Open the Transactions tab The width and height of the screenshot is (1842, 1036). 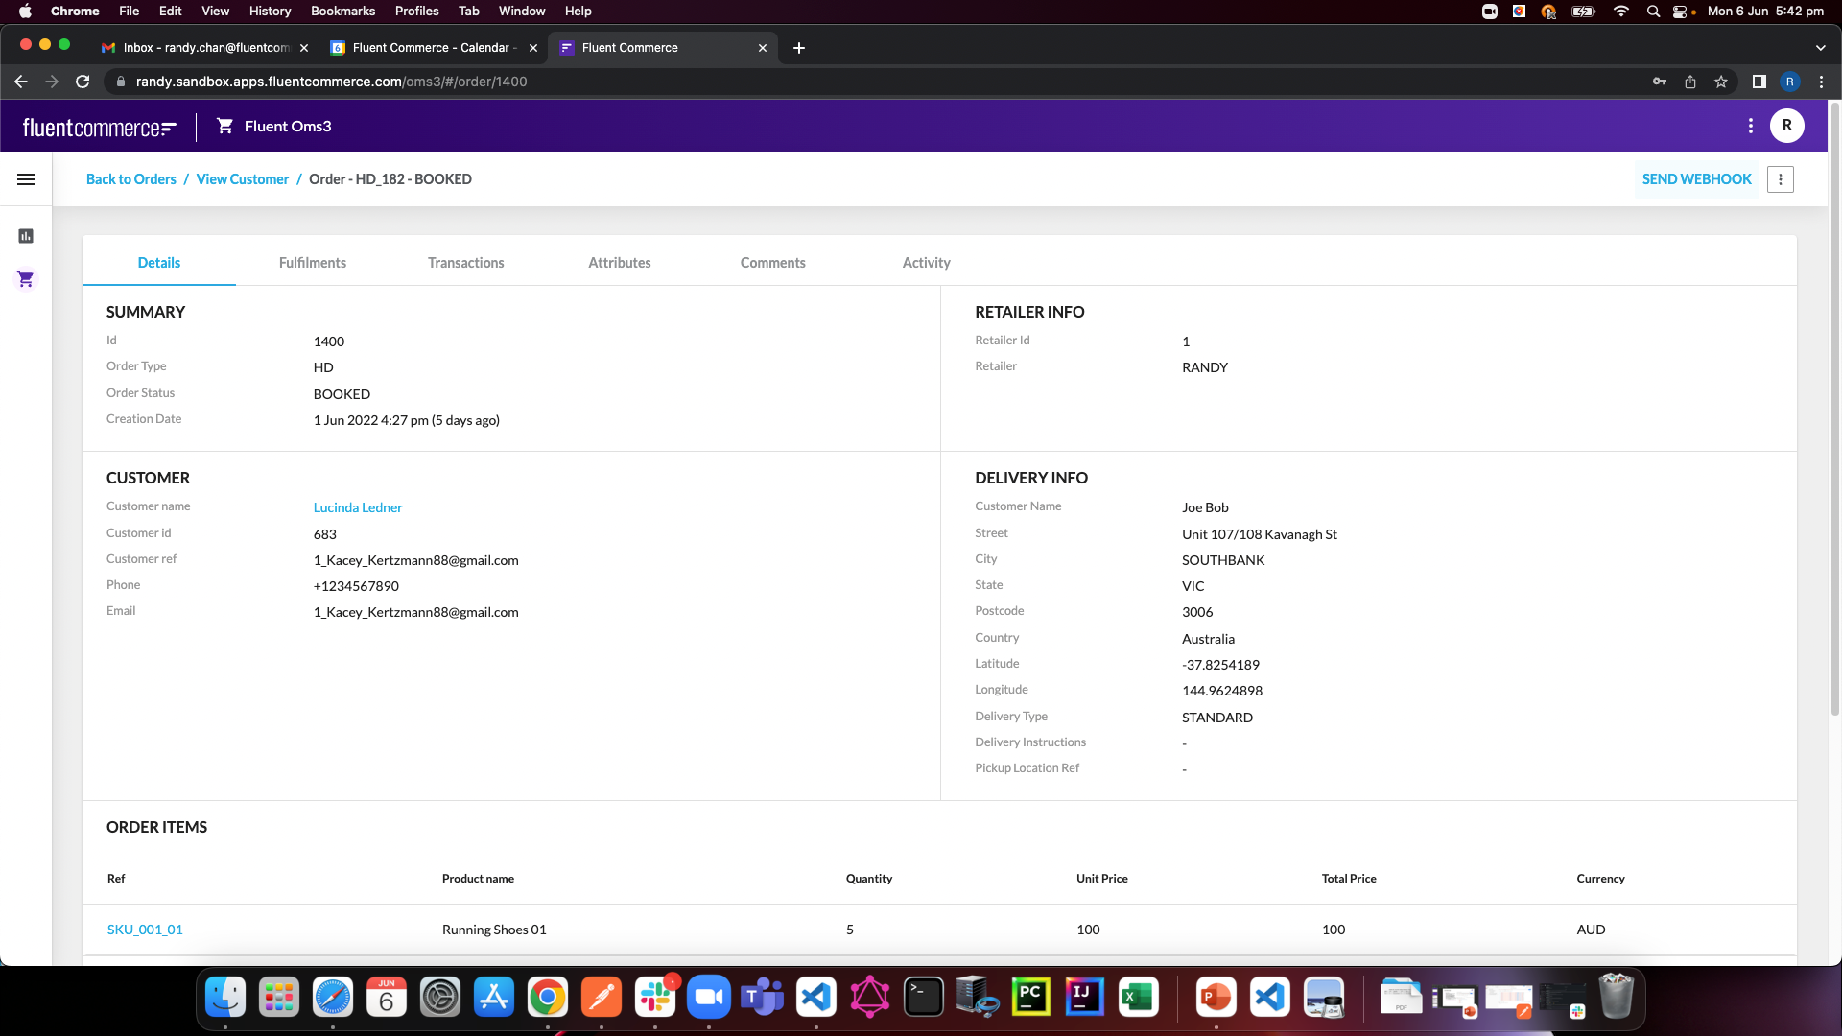coord(464,262)
